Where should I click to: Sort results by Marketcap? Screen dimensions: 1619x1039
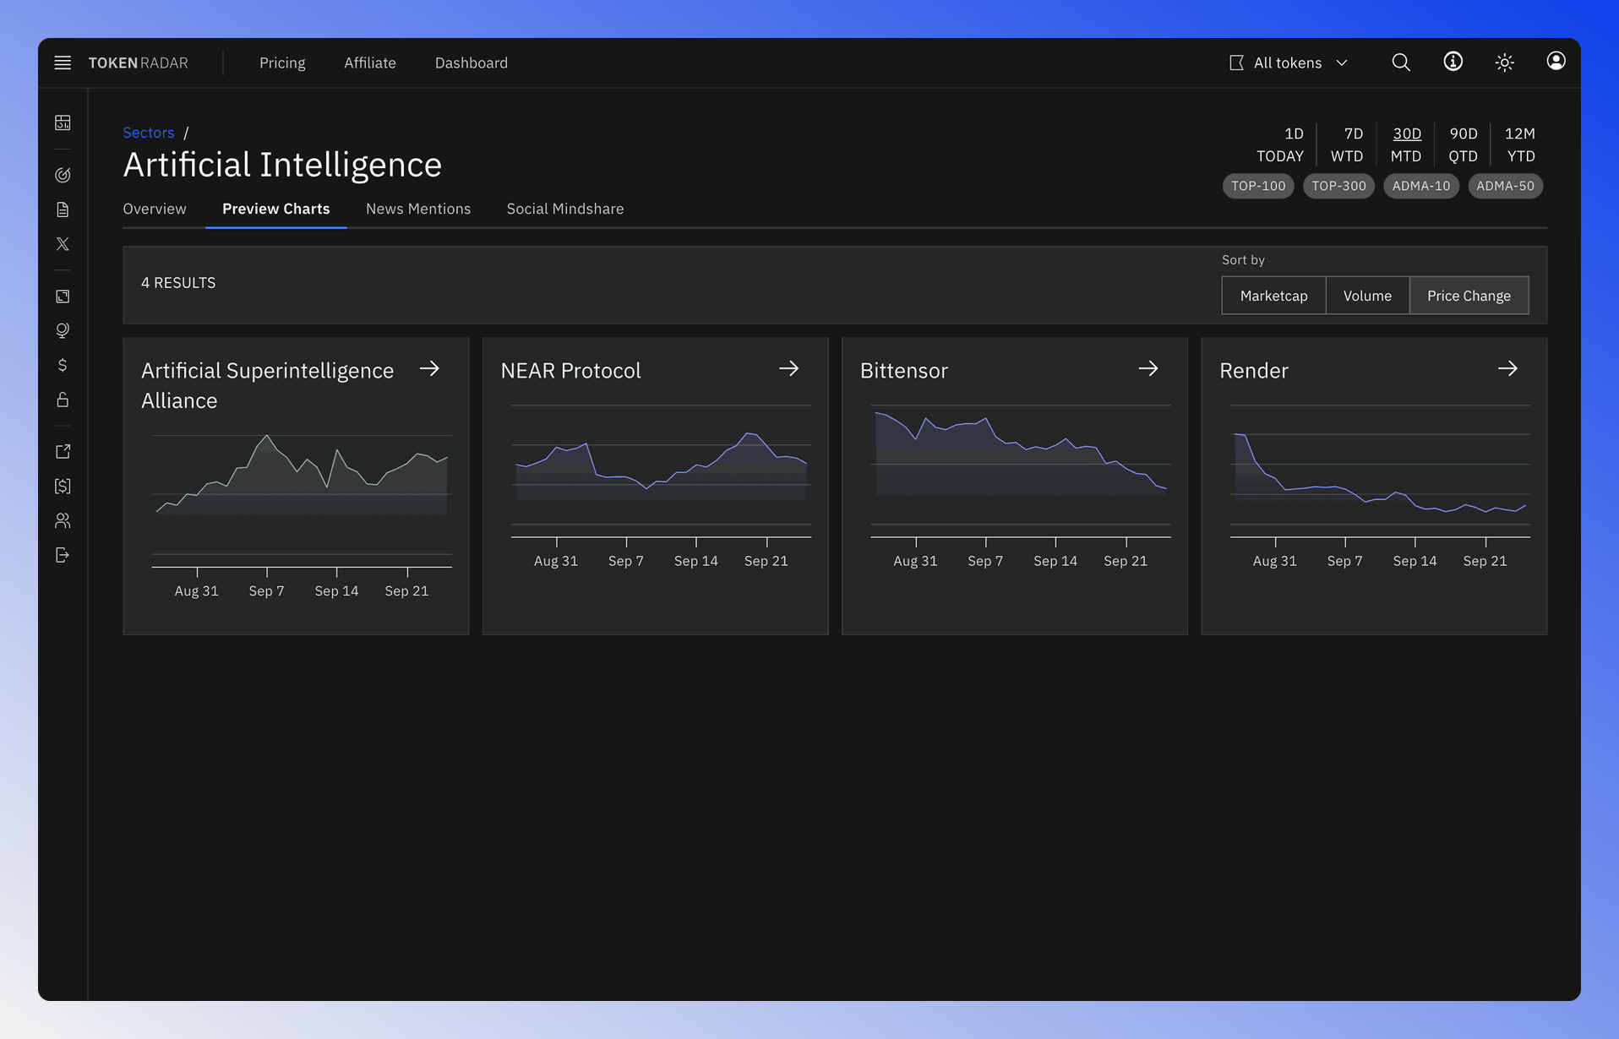pos(1273,296)
